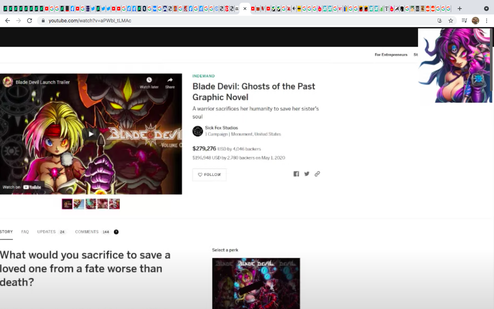Click the 1 Campaign link

pos(216,134)
